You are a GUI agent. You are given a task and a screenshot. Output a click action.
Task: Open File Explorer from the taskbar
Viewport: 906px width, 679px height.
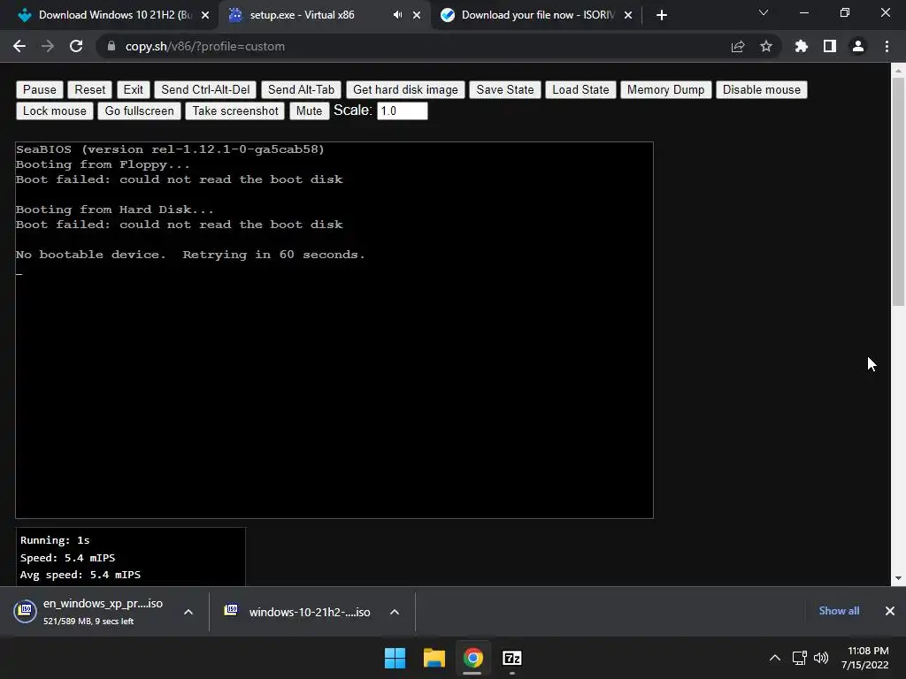click(x=434, y=658)
